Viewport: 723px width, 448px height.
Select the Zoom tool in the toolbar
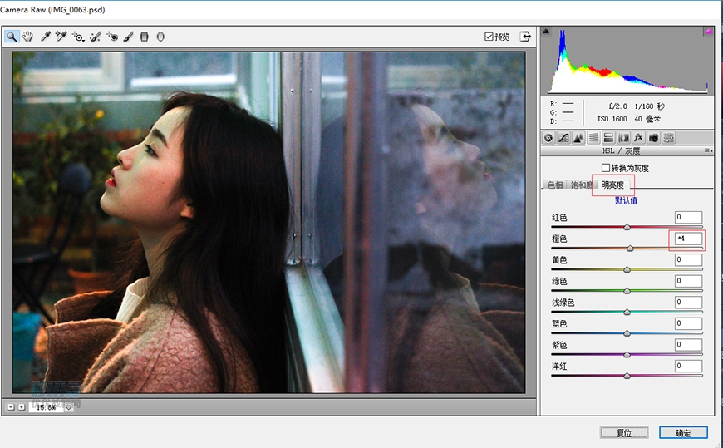[x=12, y=37]
